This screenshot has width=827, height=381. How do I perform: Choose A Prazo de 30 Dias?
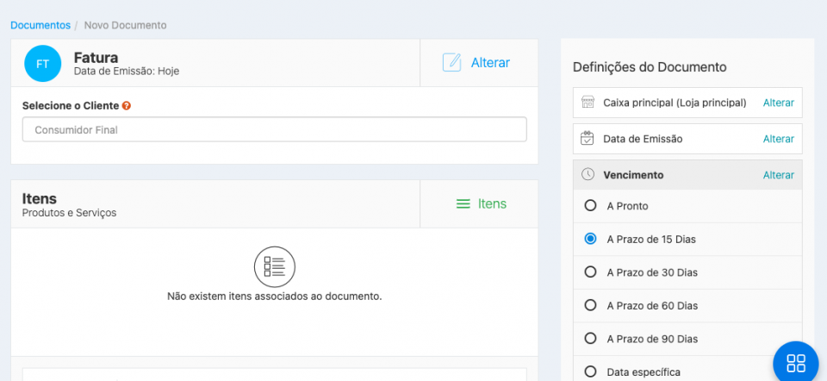pyautogui.click(x=590, y=272)
